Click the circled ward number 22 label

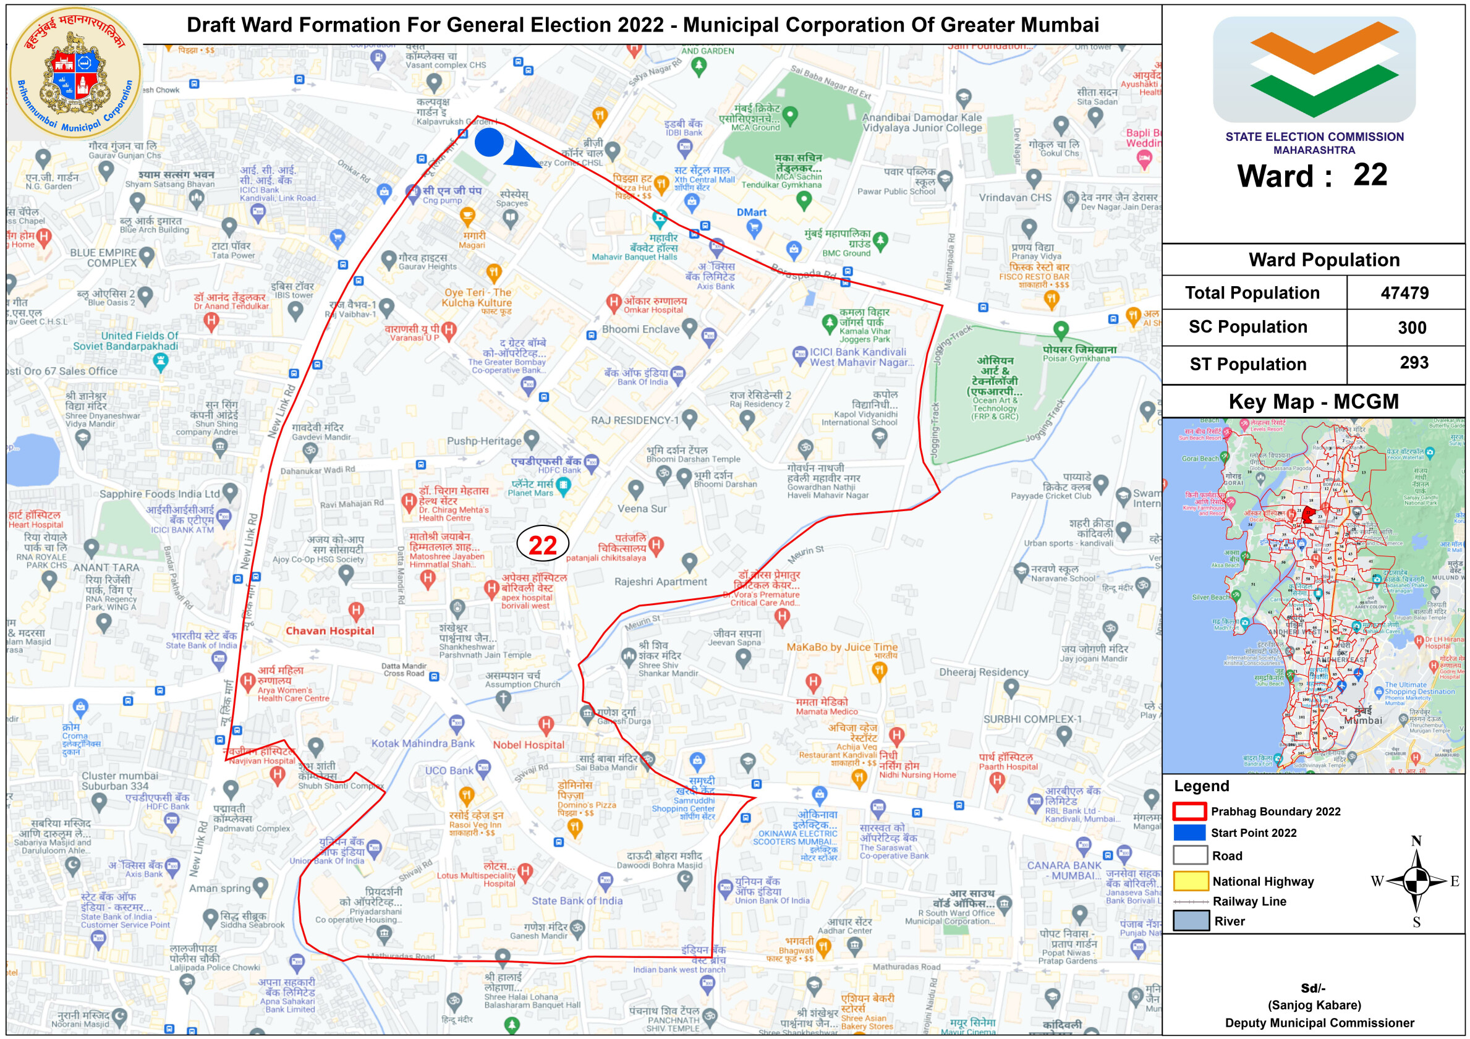pyautogui.click(x=542, y=545)
